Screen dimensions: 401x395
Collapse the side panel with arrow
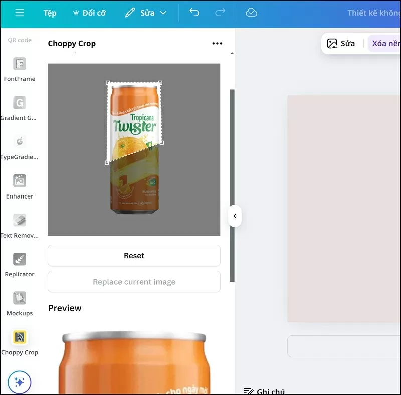pos(235,217)
